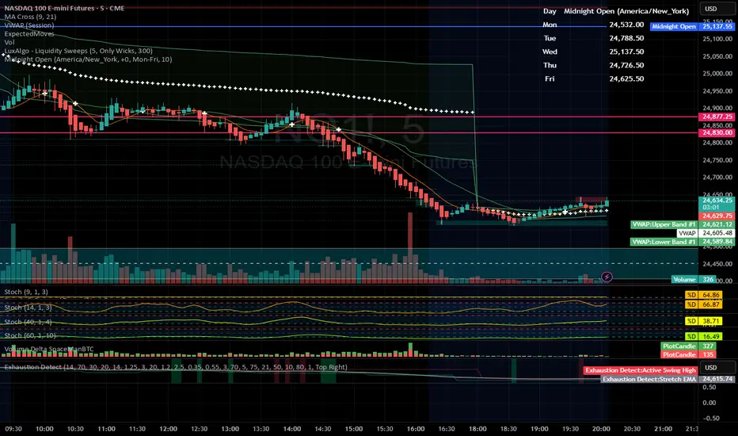Select the Stoch (60, 1, 10) legend
Image resolution: width=738 pixels, height=436 pixels.
(x=30, y=335)
